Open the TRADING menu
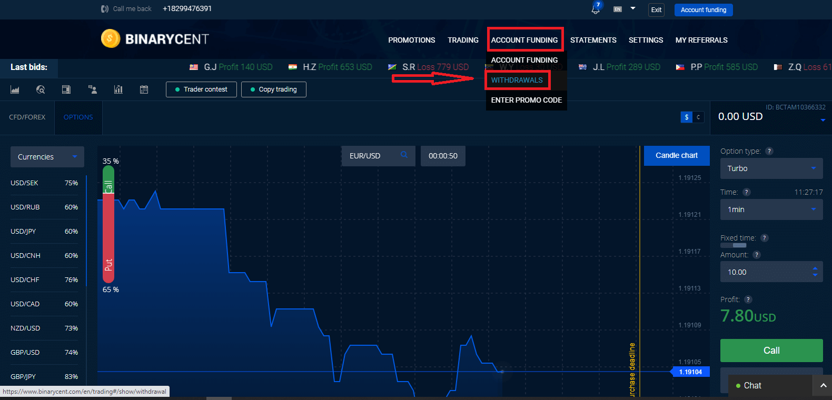The image size is (832, 400). point(463,40)
